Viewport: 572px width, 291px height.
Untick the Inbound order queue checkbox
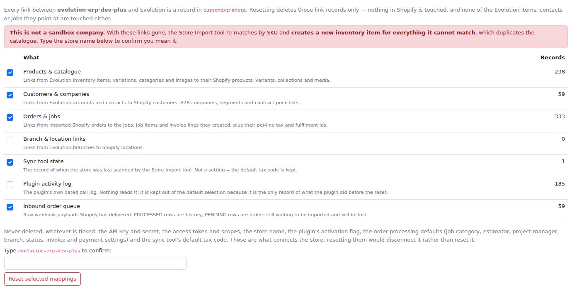[10, 207]
